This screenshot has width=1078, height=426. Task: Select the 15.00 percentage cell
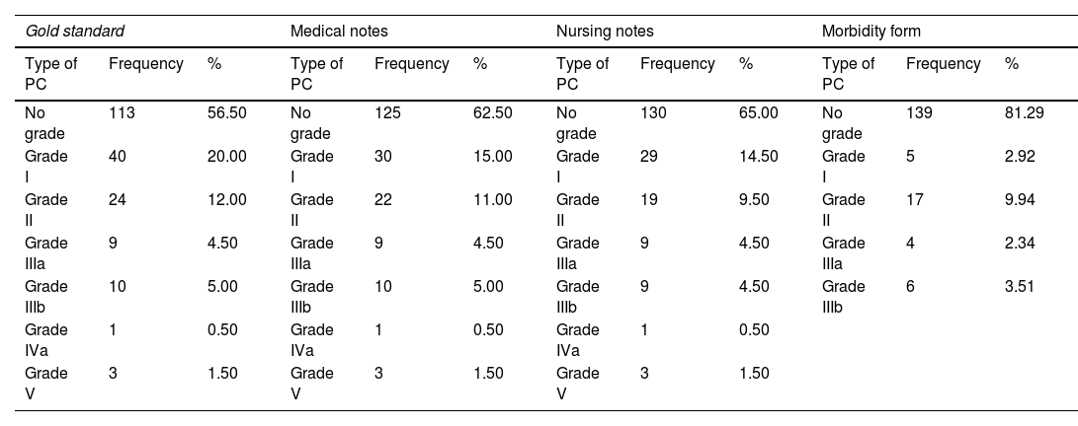click(493, 157)
